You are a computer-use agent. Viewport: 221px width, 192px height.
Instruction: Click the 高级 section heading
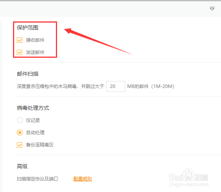tap(22, 166)
